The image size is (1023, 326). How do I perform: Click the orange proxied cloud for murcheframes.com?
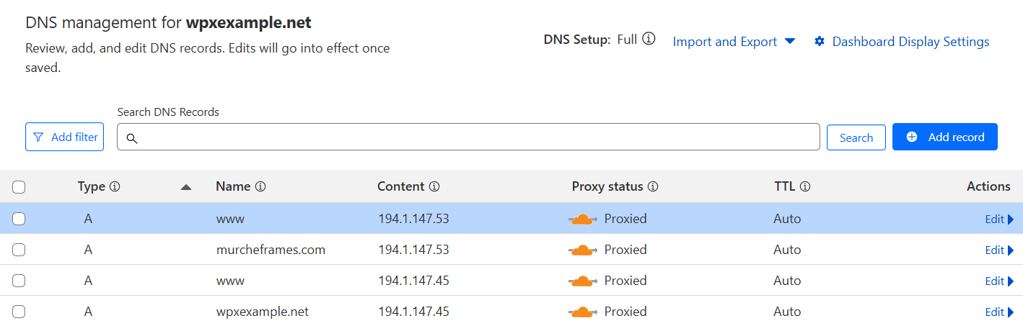(x=583, y=250)
